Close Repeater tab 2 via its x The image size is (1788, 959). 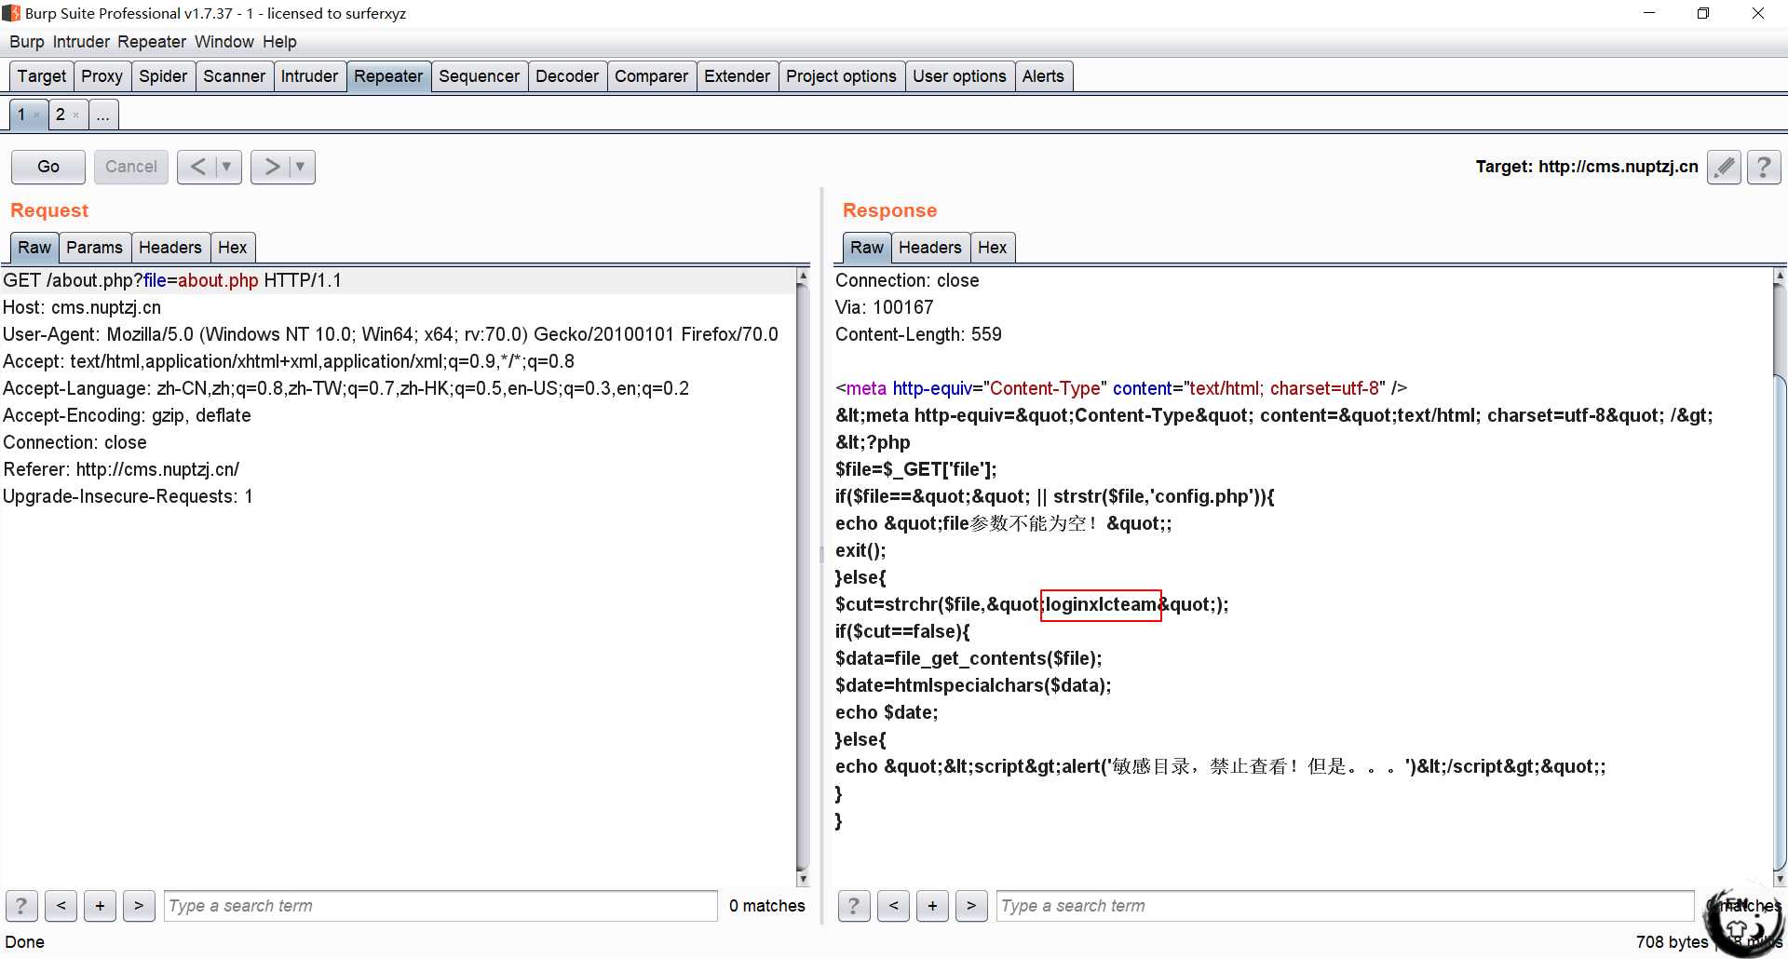(x=76, y=115)
